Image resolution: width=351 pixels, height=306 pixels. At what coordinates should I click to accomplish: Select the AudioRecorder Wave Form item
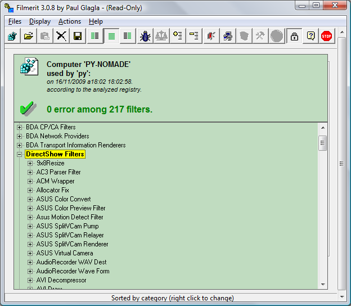coord(73,271)
